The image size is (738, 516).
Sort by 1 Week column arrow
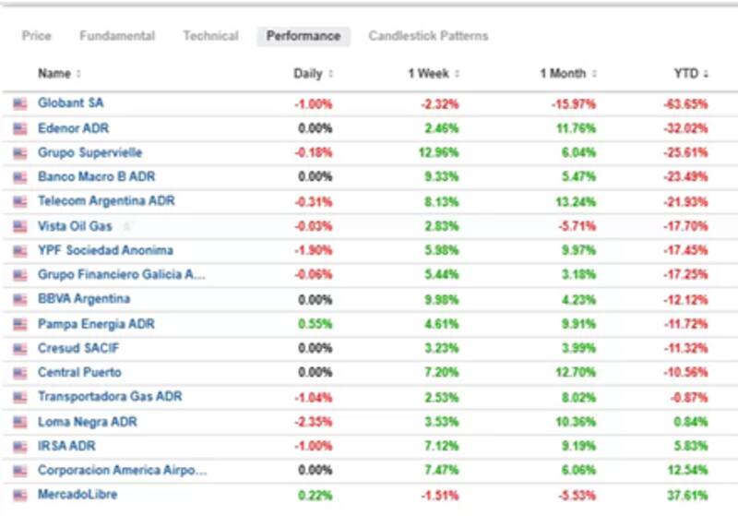[457, 74]
